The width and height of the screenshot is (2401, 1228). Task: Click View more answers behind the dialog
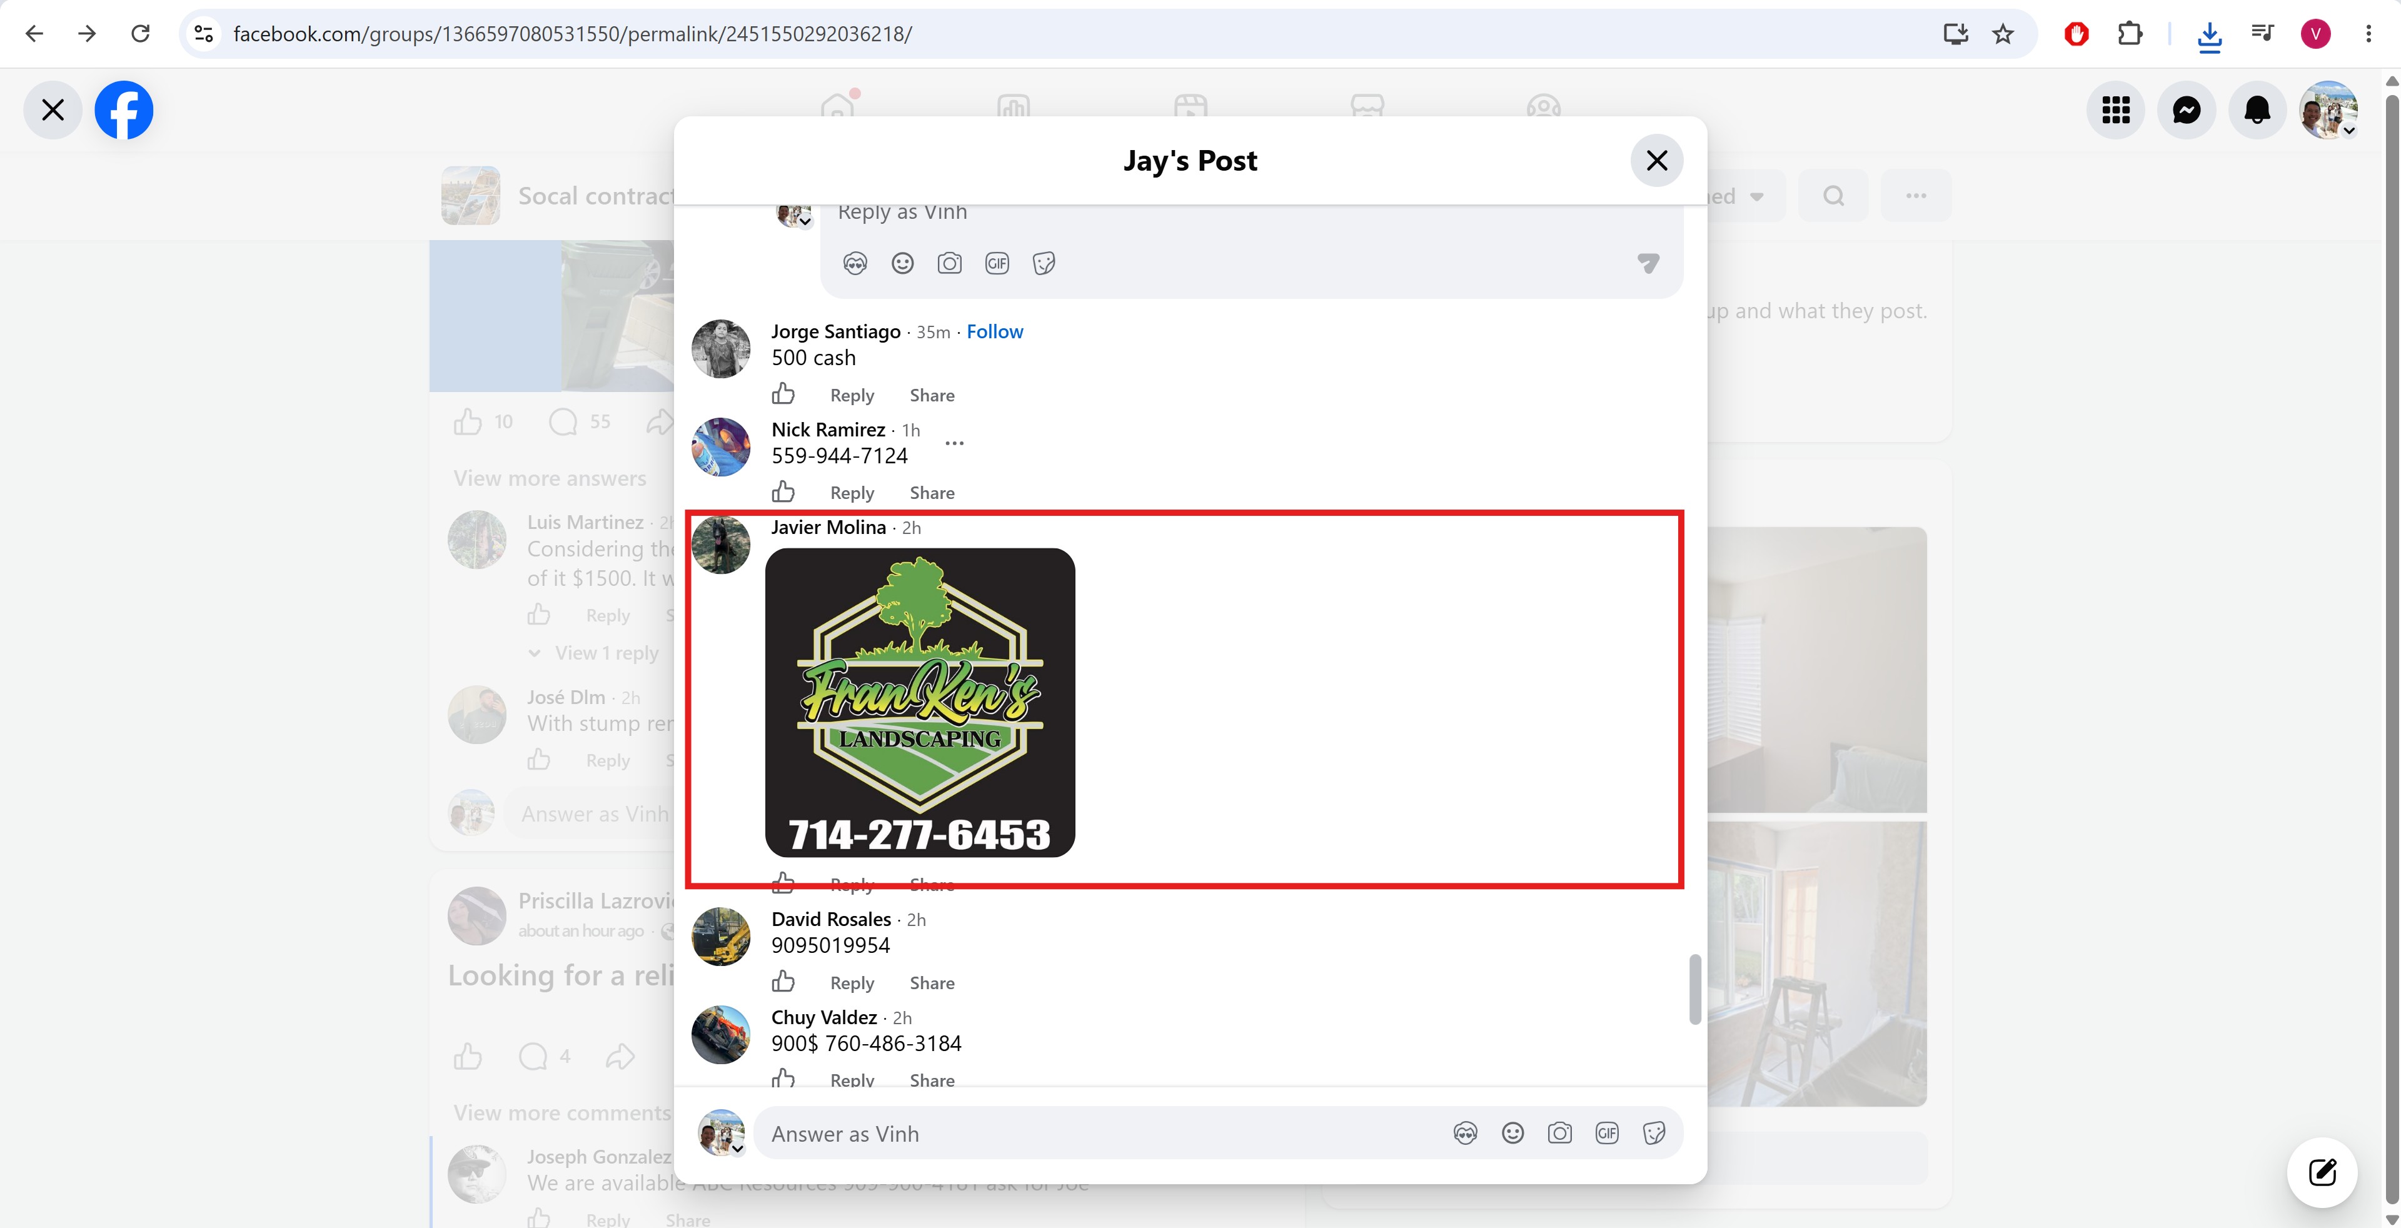[x=550, y=478]
